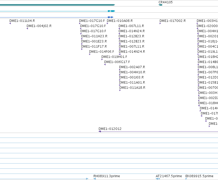Image resolution: width=218 pixels, height=180 pixels.
Task: Click the arrow glyph under DME1-002A07.R
Action: 120,70
